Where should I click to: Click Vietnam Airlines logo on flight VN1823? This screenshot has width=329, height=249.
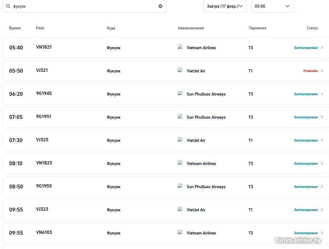[180, 163]
